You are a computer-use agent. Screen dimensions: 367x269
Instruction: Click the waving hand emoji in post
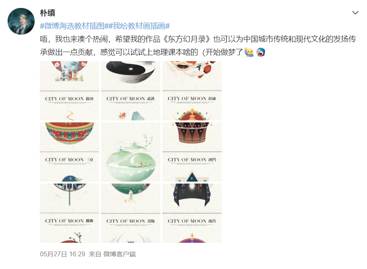pos(249,52)
